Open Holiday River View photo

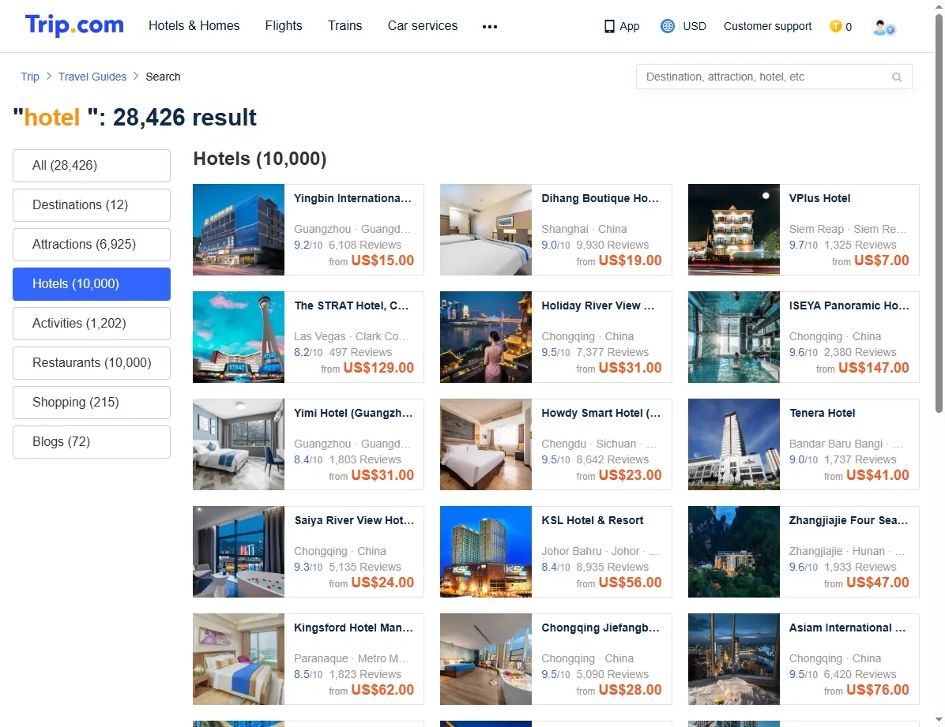point(486,337)
